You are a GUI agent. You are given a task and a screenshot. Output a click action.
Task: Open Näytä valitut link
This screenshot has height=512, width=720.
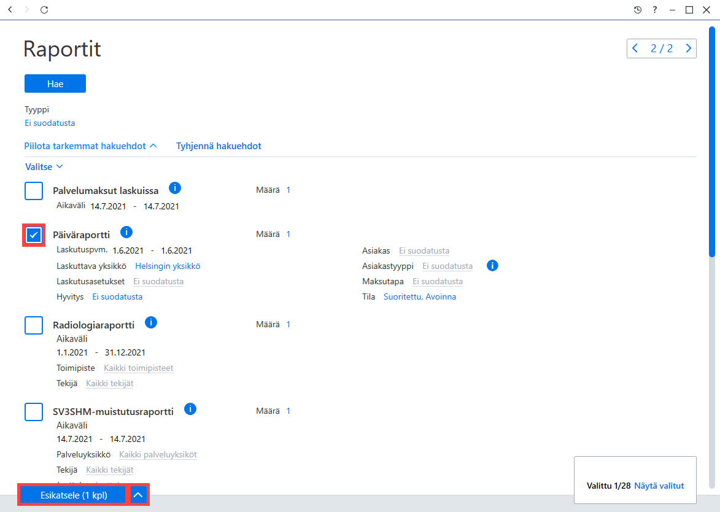point(659,486)
